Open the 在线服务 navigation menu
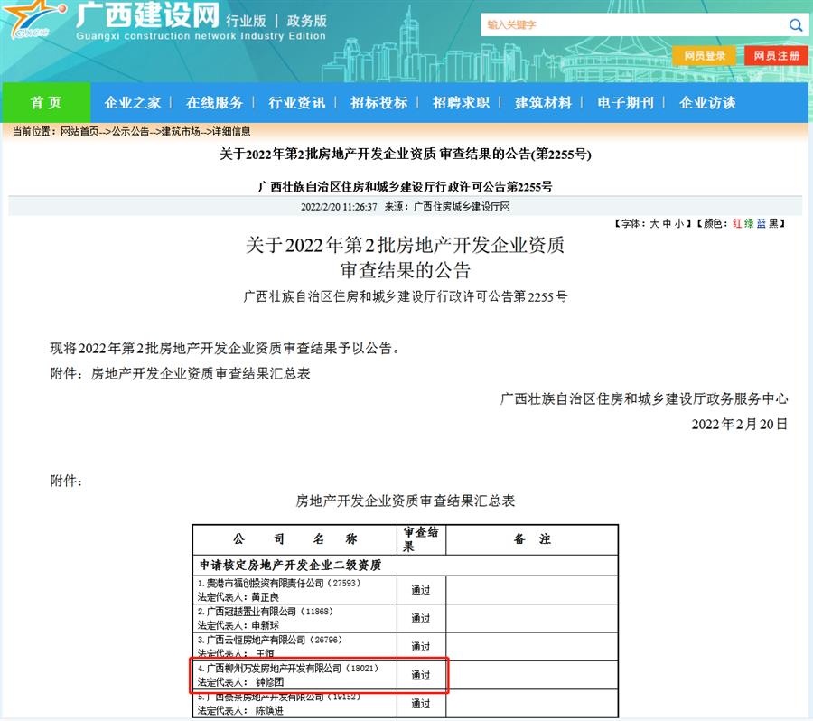This screenshot has height=721, width=813. click(x=217, y=103)
